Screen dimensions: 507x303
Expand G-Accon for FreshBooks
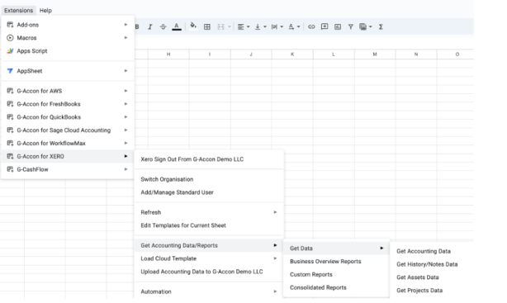(x=68, y=104)
